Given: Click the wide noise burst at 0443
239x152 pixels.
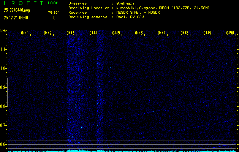Looking at the screenshot, I should (75, 91).
